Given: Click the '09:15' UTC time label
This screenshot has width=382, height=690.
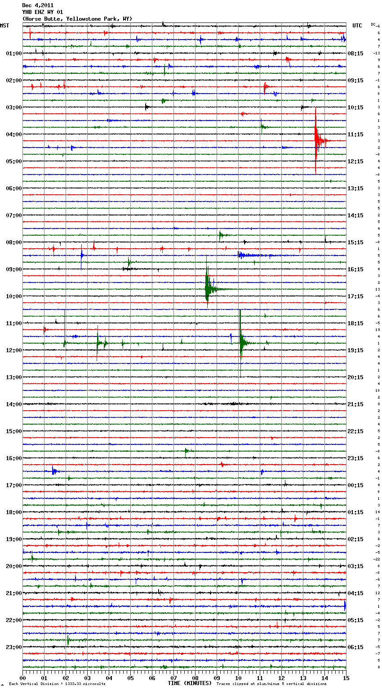Looking at the screenshot, I should click(355, 81).
